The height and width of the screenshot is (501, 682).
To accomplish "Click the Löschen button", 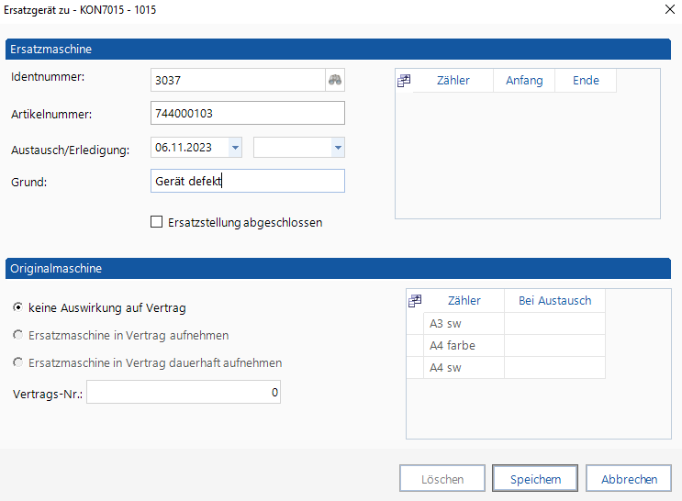I will pyautogui.click(x=442, y=479).
